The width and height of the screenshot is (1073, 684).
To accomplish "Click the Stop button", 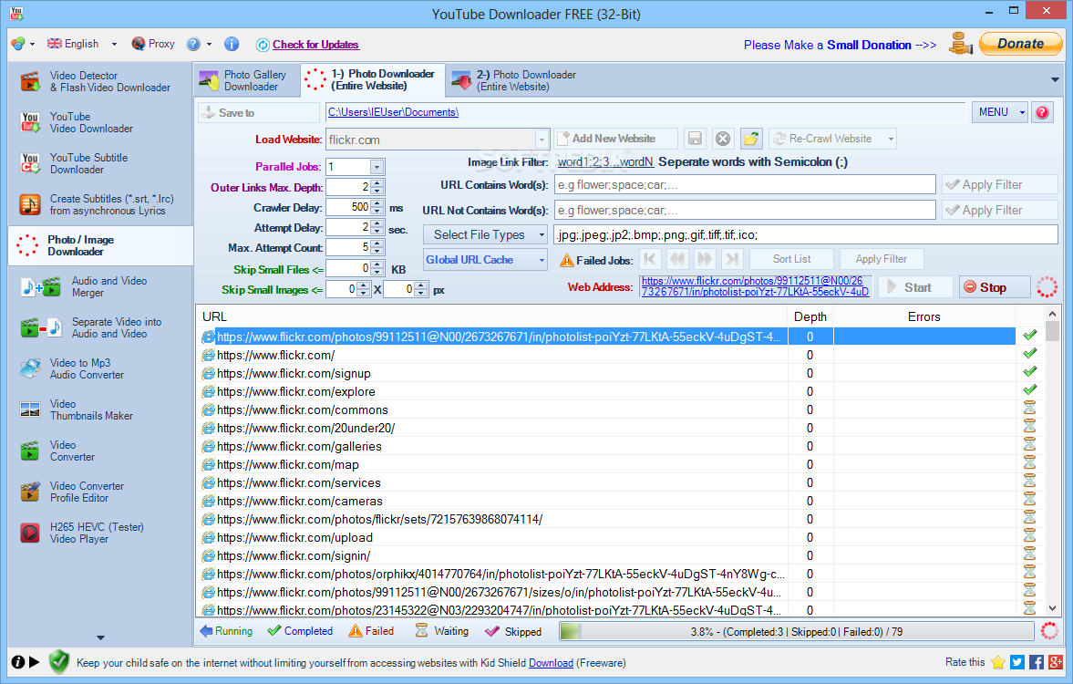I will 995,287.
